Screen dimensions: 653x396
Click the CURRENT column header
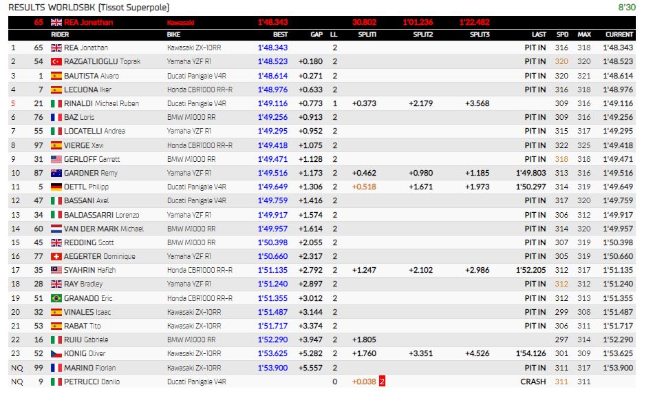(619, 34)
